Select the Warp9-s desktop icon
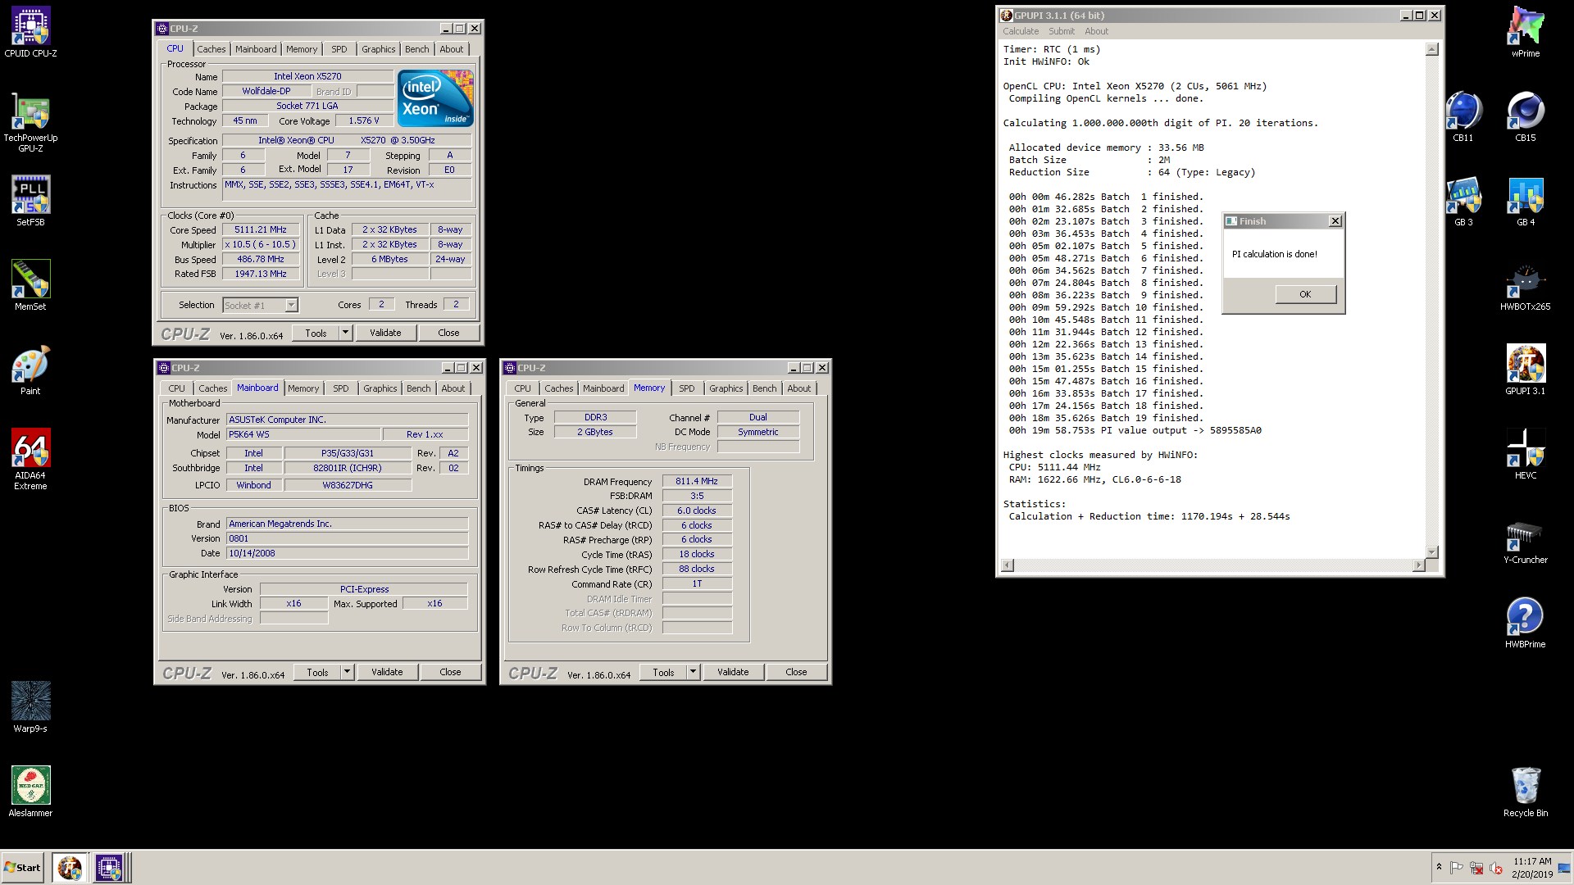Image resolution: width=1574 pixels, height=885 pixels. pos(30,707)
